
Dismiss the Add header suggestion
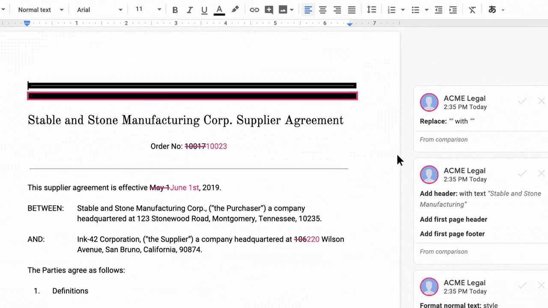click(541, 173)
